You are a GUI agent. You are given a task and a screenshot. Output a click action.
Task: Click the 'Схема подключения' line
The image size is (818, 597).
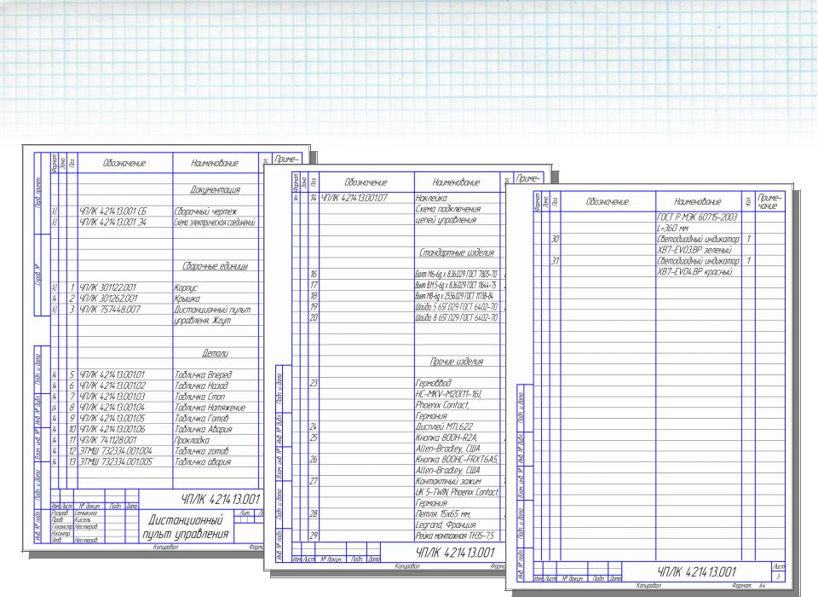(448, 209)
